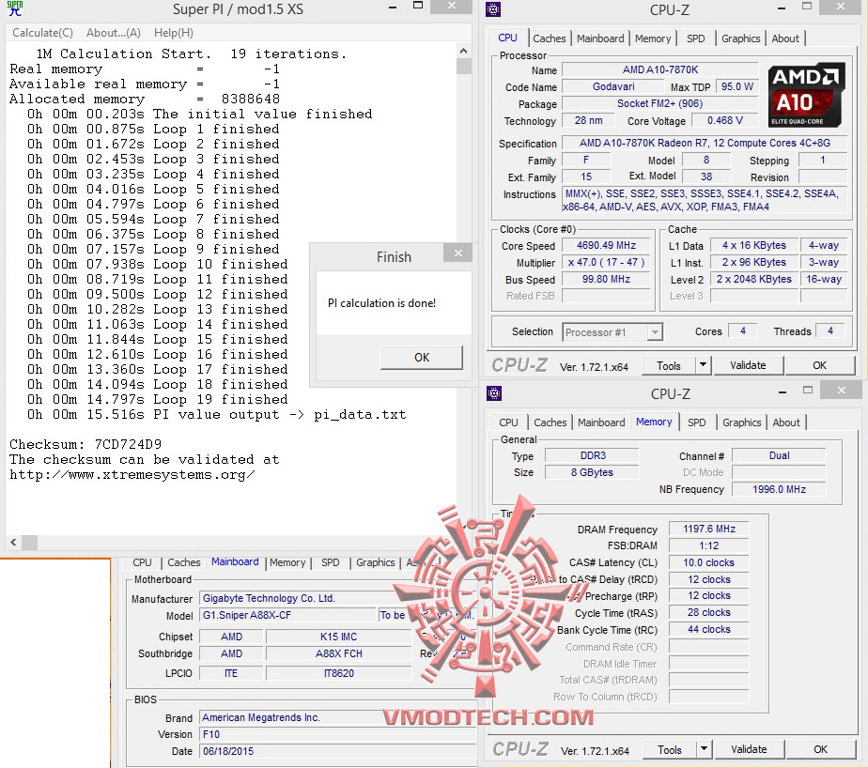Click the Southbridge value A88X FCH
This screenshot has height=768, width=868.
tap(339, 653)
